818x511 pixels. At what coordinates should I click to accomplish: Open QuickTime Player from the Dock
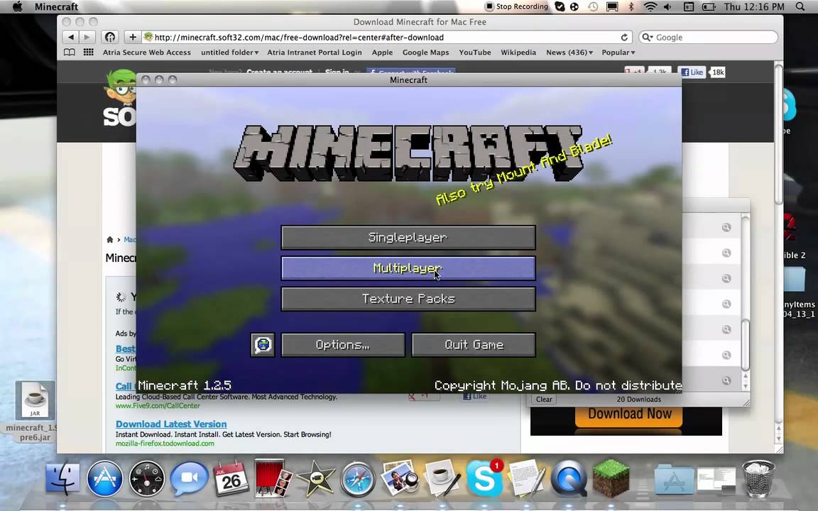[569, 478]
